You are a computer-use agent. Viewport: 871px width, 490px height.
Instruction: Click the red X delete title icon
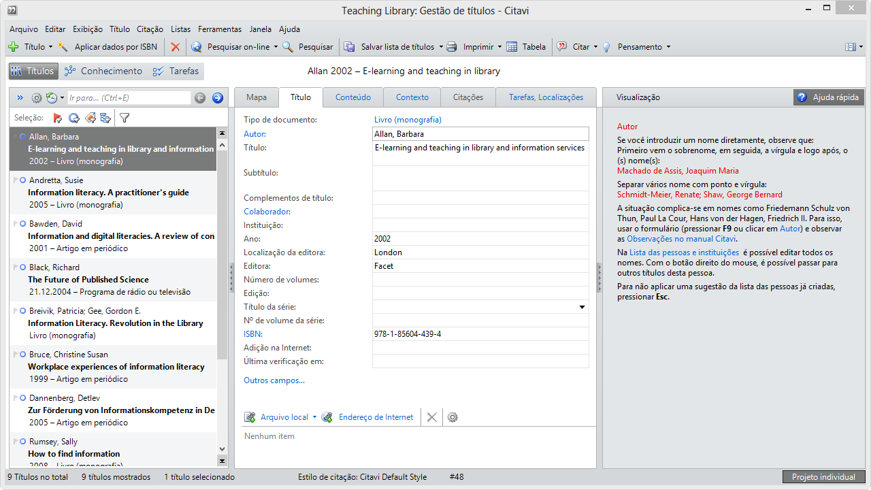[176, 47]
